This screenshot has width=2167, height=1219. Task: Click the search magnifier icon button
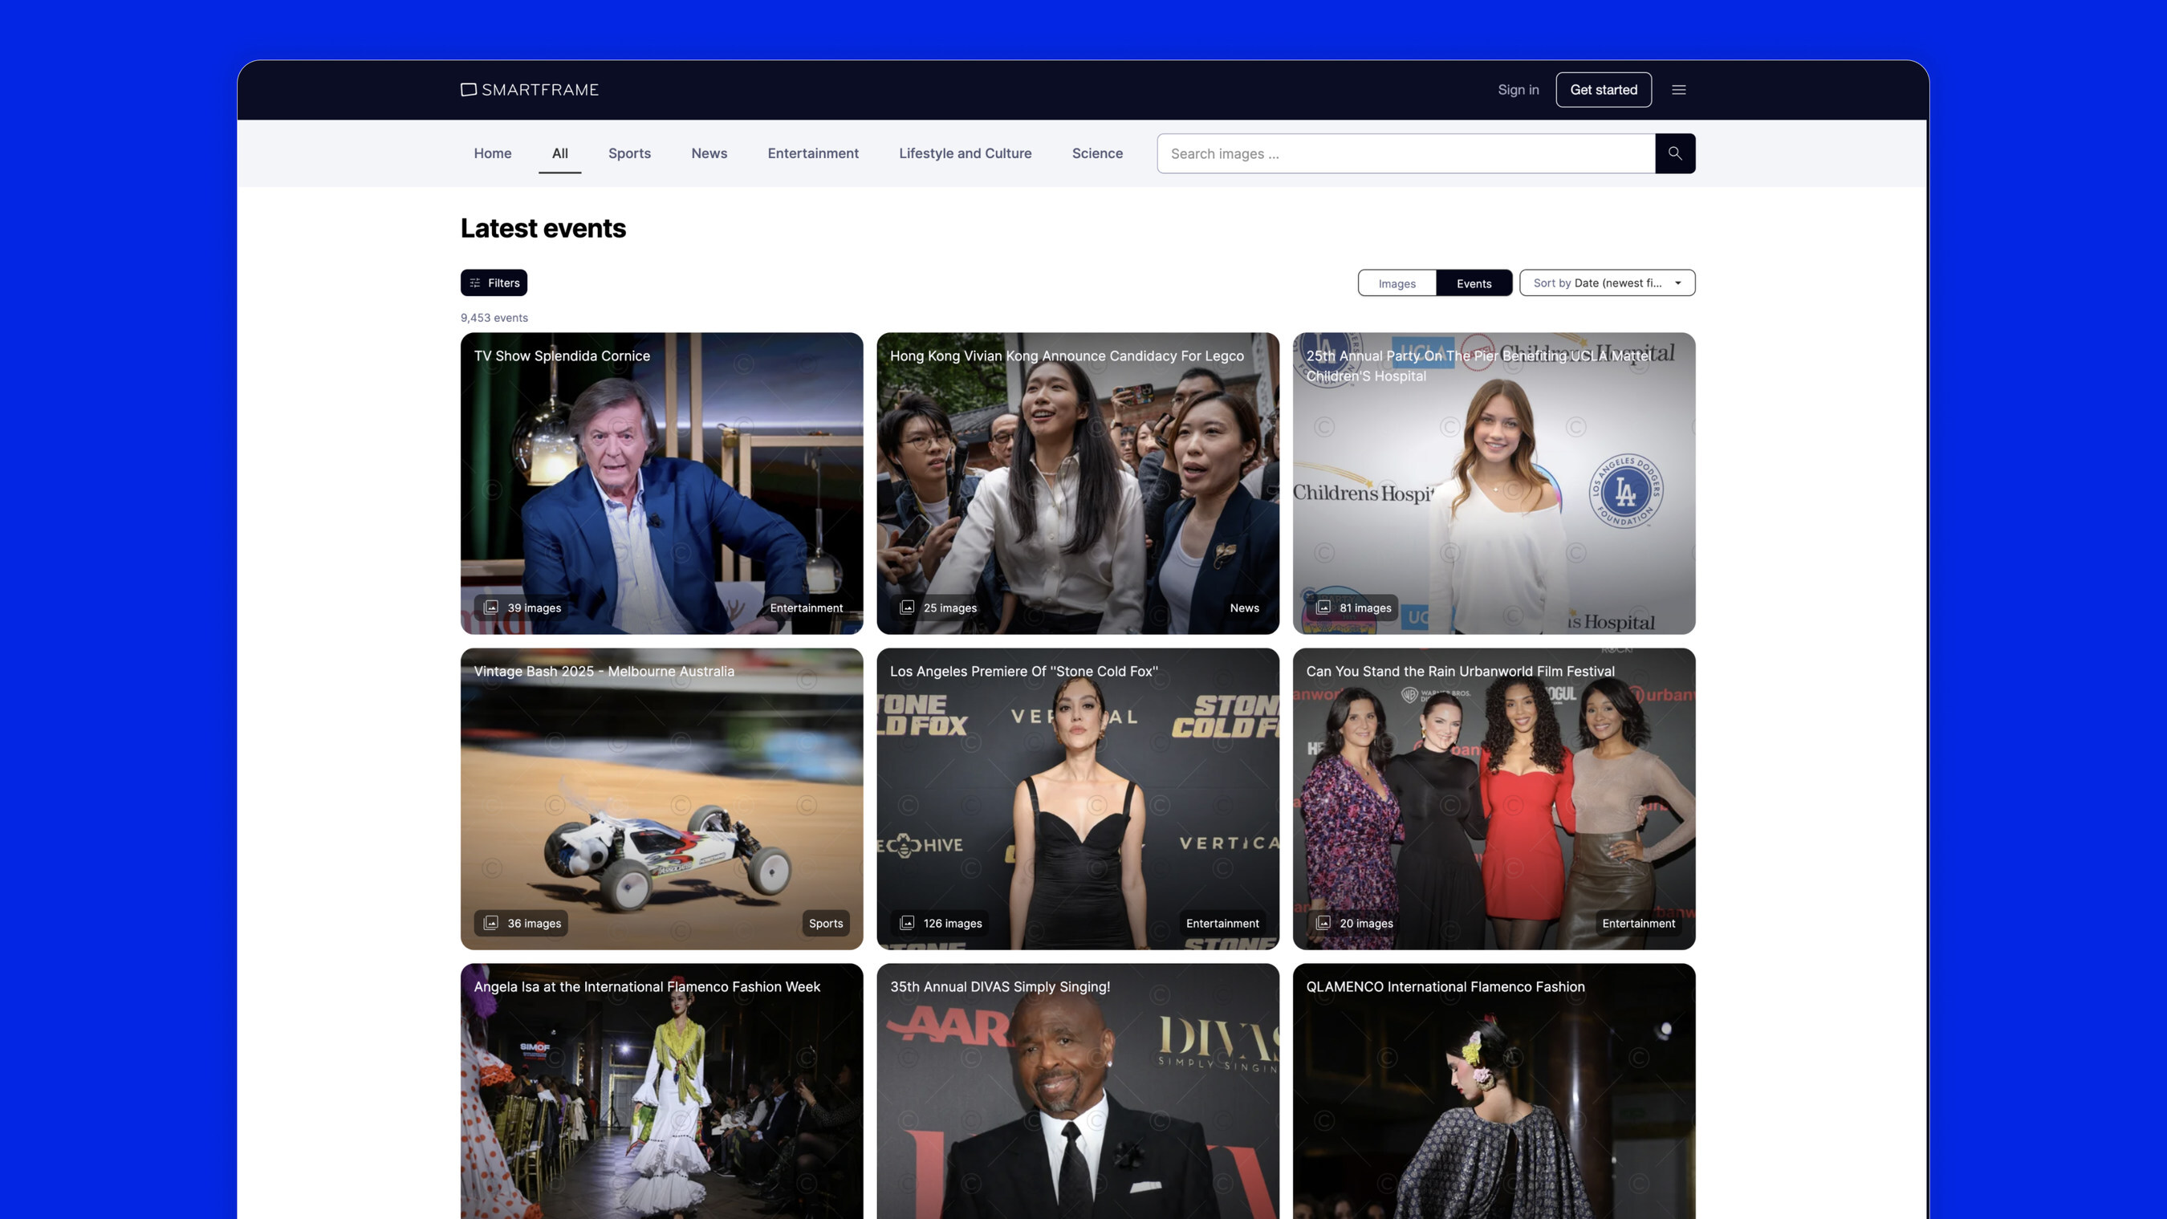1674,153
